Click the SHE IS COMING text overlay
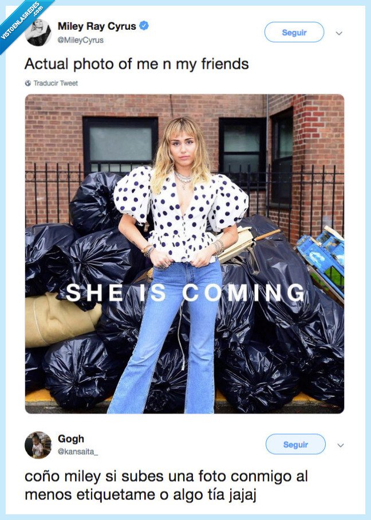This screenshot has height=520, width=371. click(x=185, y=293)
